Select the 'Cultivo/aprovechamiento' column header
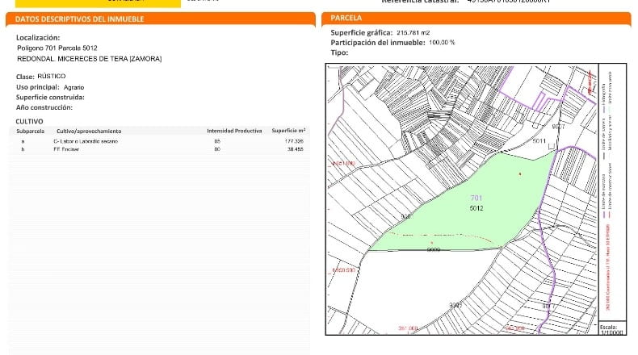638x355 pixels. point(89,131)
